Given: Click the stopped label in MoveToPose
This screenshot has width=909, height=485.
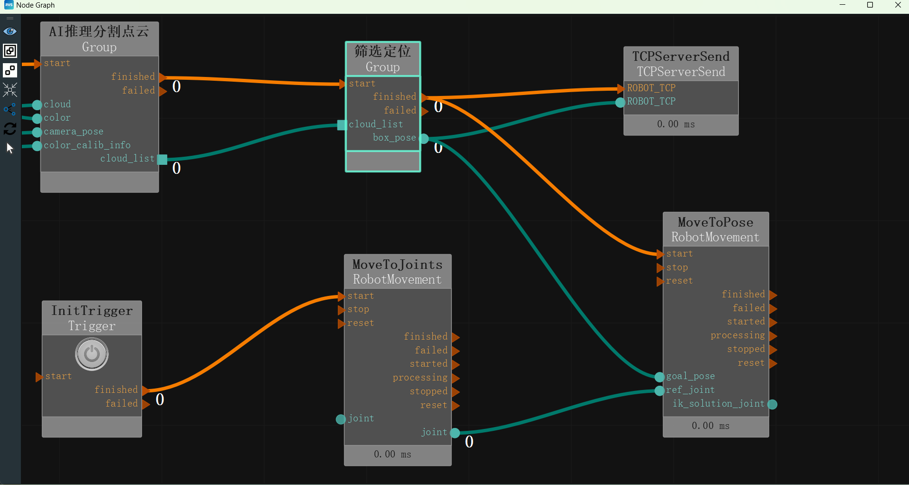Looking at the screenshot, I should (746, 349).
